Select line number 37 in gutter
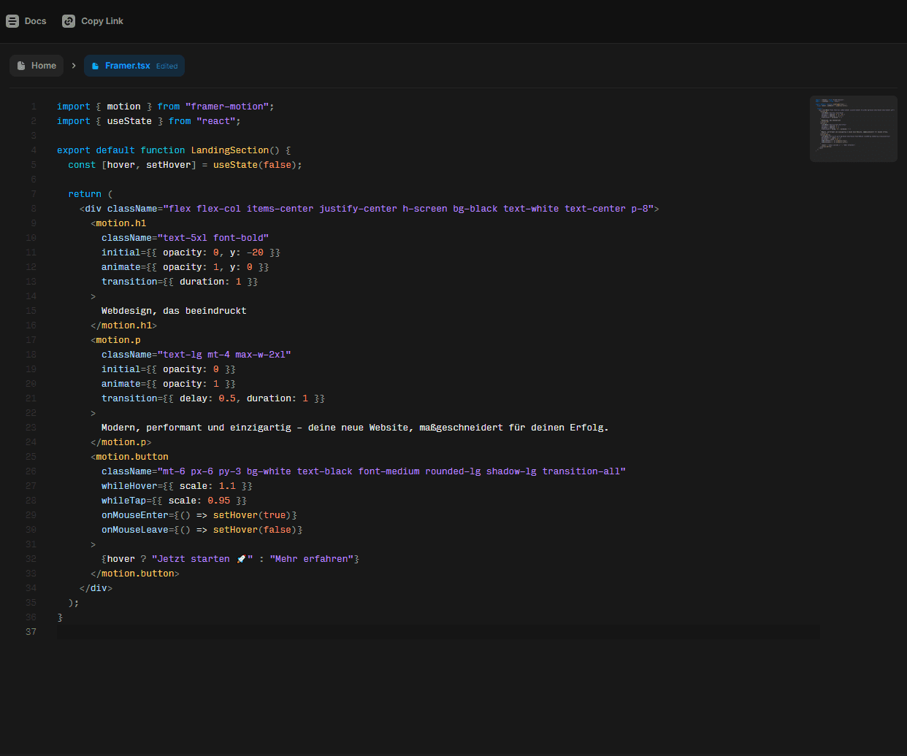Image resolution: width=907 pixels, height=756 pixels. [31, 632]
